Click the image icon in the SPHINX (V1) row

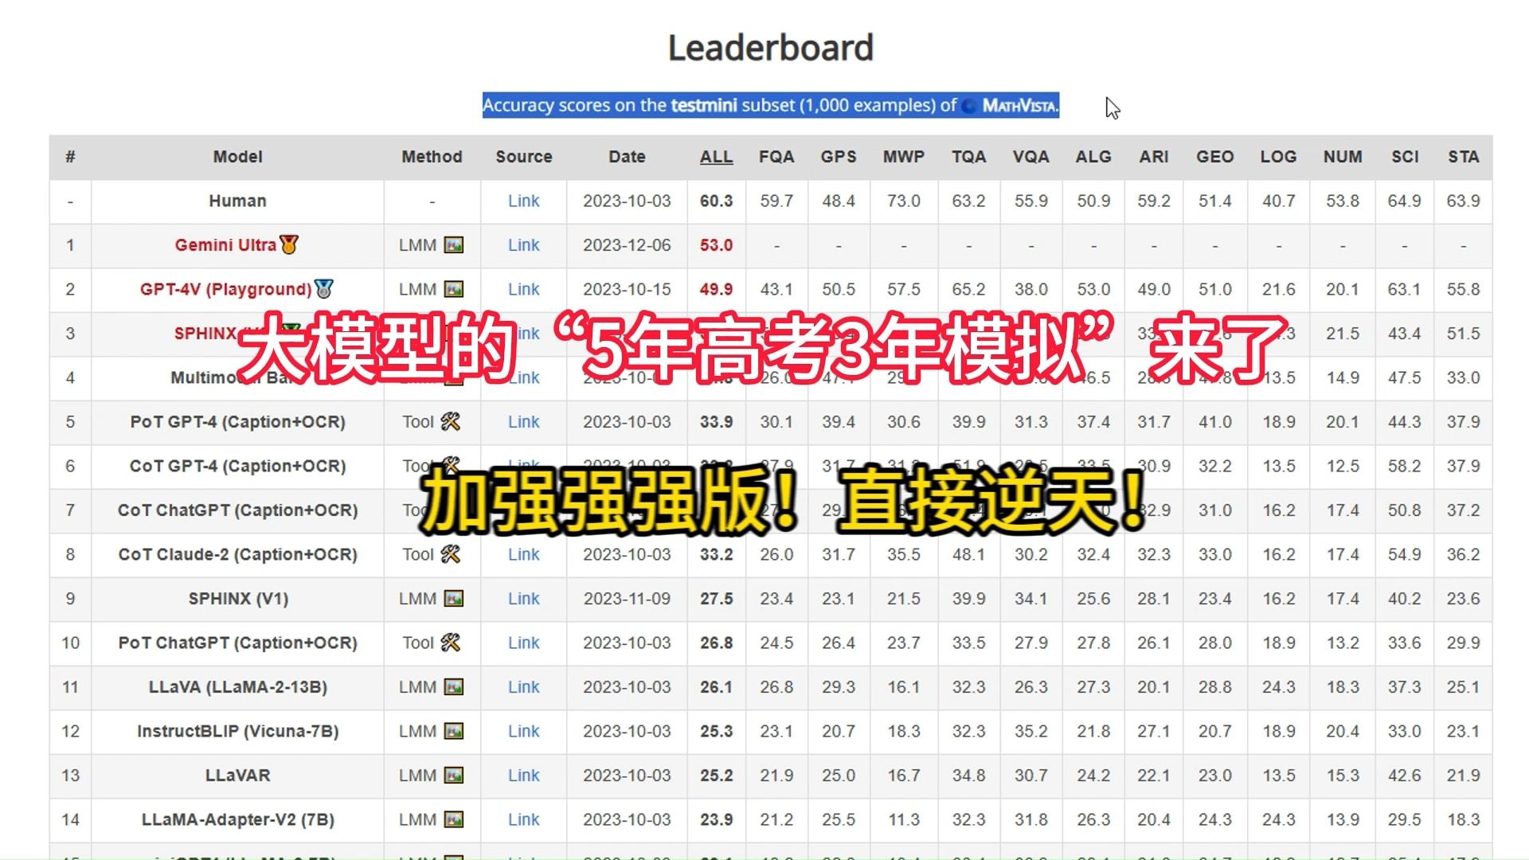pyautogui.click(x=454, y=599)
